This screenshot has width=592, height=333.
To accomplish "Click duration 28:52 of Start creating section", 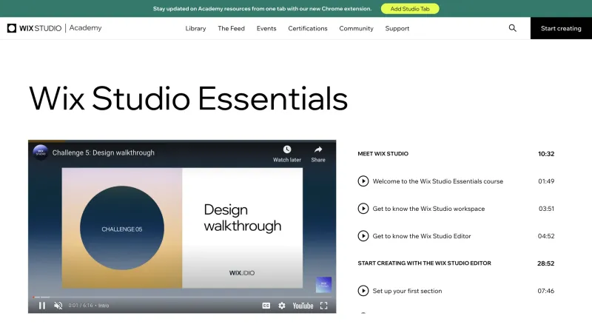I will pos(546,263).
